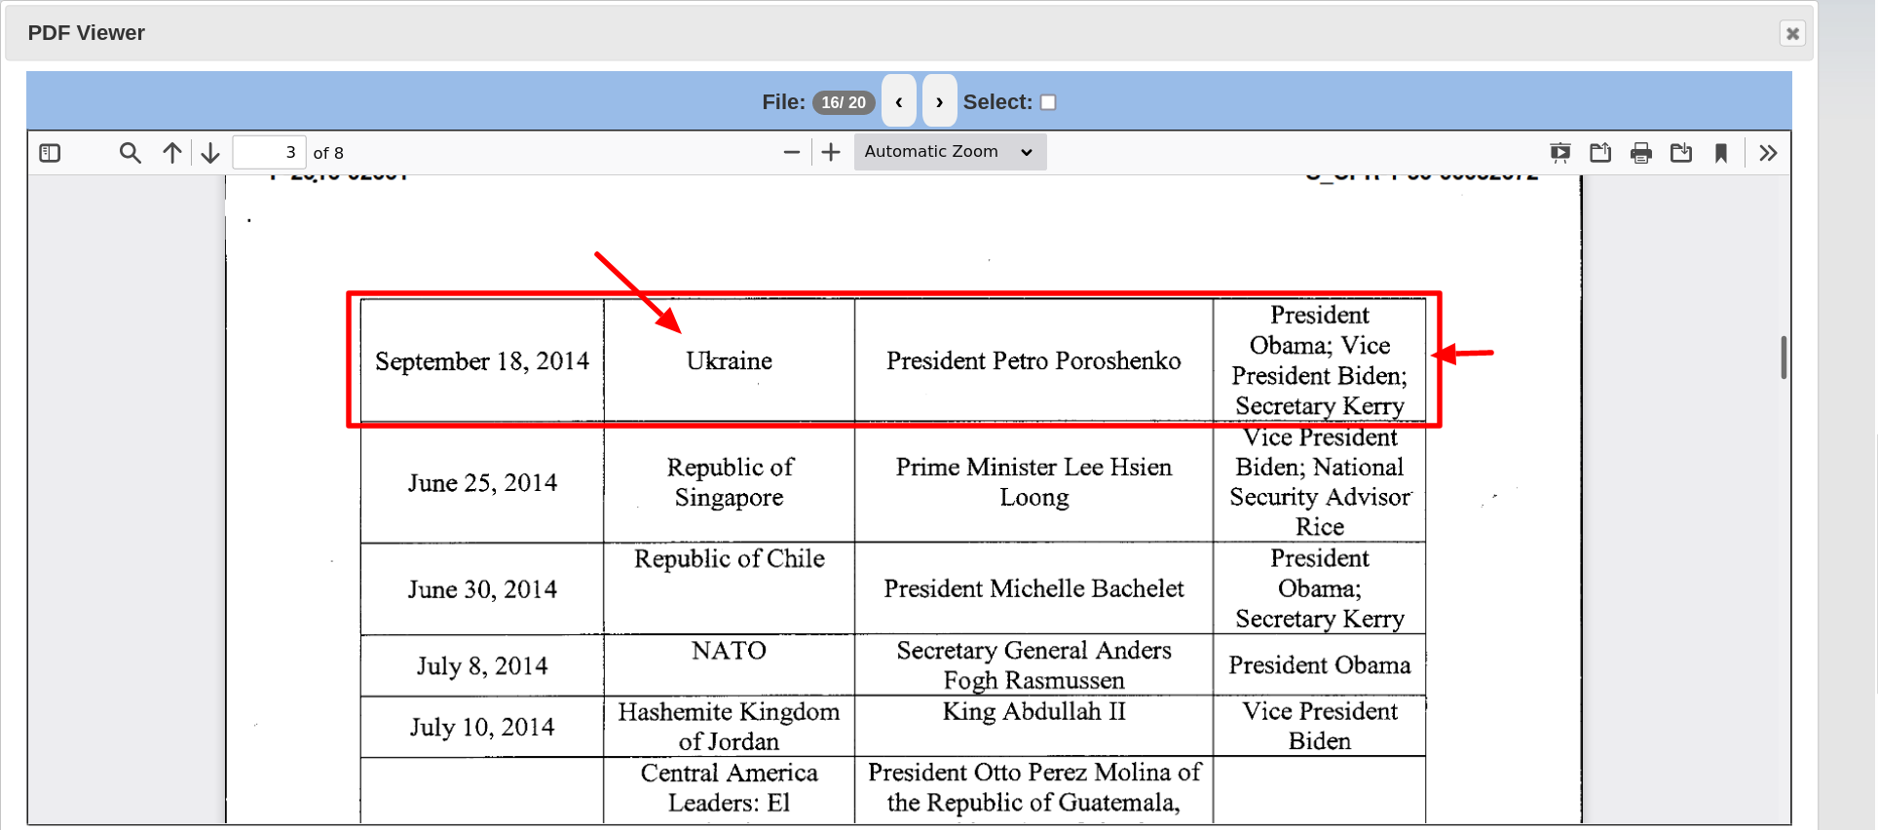Toggle the PDF sidebar panel

click(50, 153)
